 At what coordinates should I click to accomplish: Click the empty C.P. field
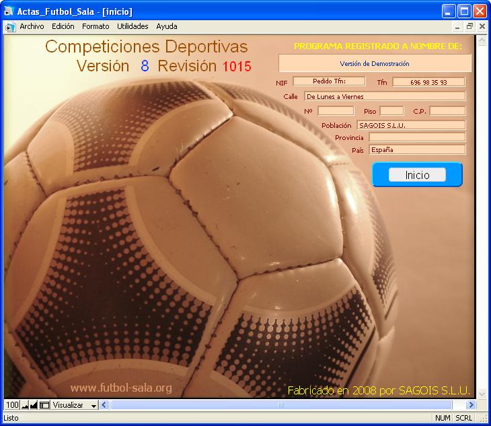coord(447,111)
